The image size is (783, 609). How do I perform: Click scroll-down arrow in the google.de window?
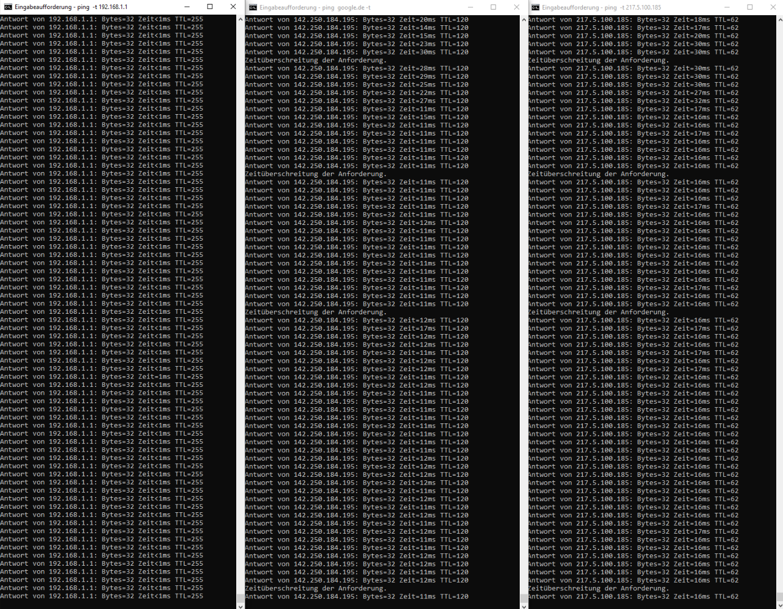(524, 605)
